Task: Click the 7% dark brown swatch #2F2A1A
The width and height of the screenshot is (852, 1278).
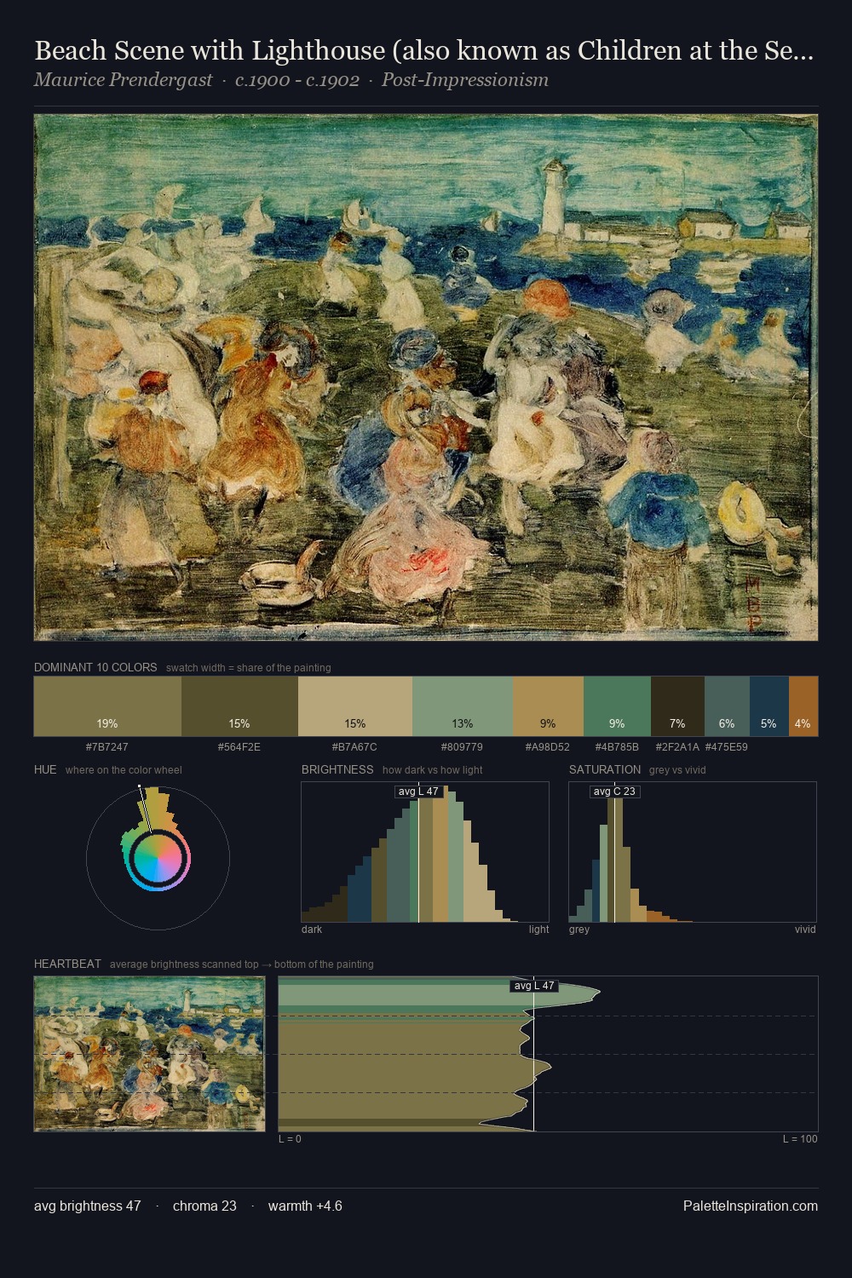Action: click(677, 706)
